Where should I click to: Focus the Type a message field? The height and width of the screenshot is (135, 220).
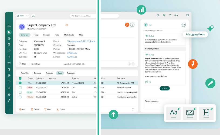pyautogui.click(x=165, y=104)
